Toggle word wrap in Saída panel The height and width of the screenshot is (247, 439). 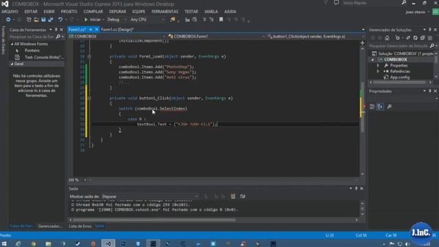coord(242,196)
